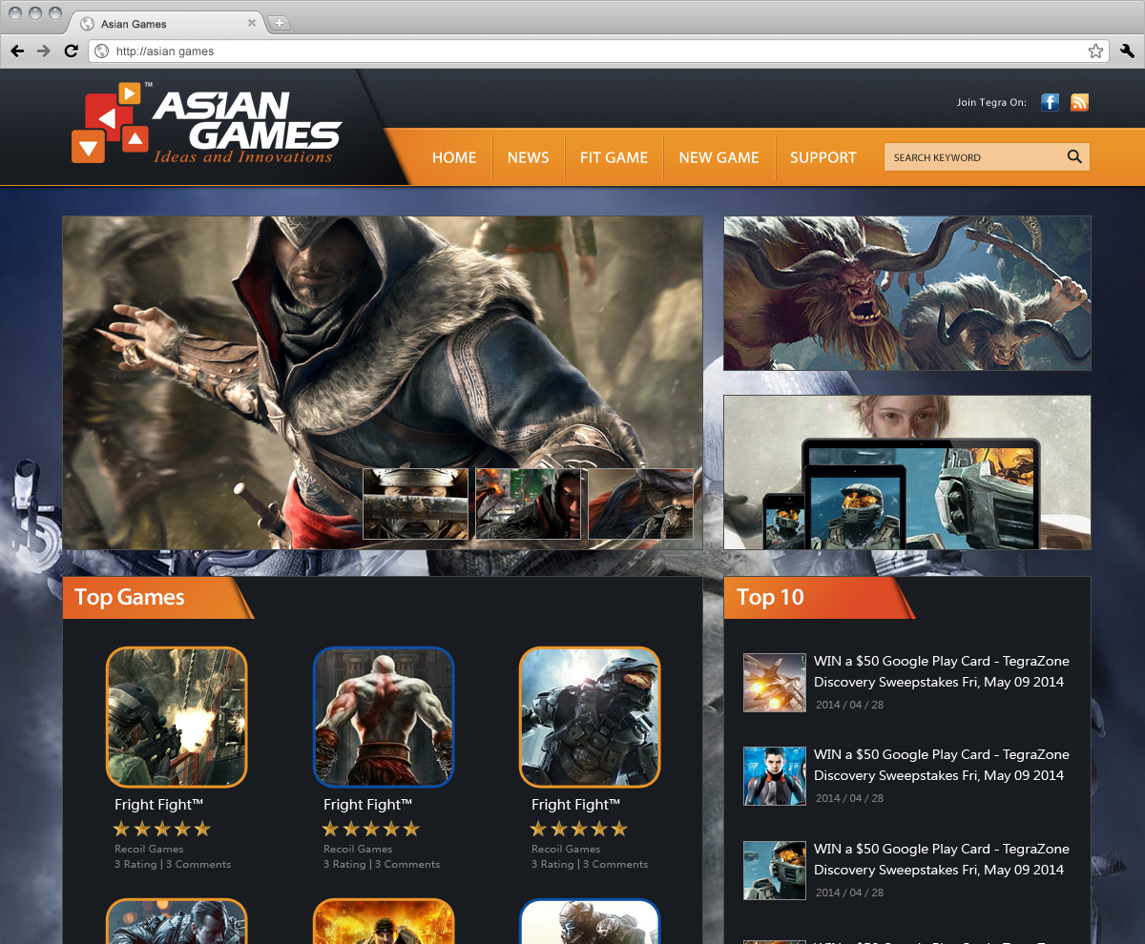This screenshot has width=1145, height=944.
Task: Open the Fright Fight title under the Halo soldier image
Action: tap(576, 805)
